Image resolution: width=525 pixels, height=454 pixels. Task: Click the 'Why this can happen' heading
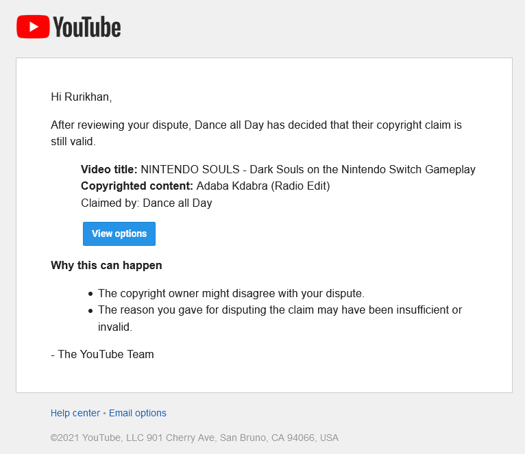pyautogui.click(x=106, y=265)
